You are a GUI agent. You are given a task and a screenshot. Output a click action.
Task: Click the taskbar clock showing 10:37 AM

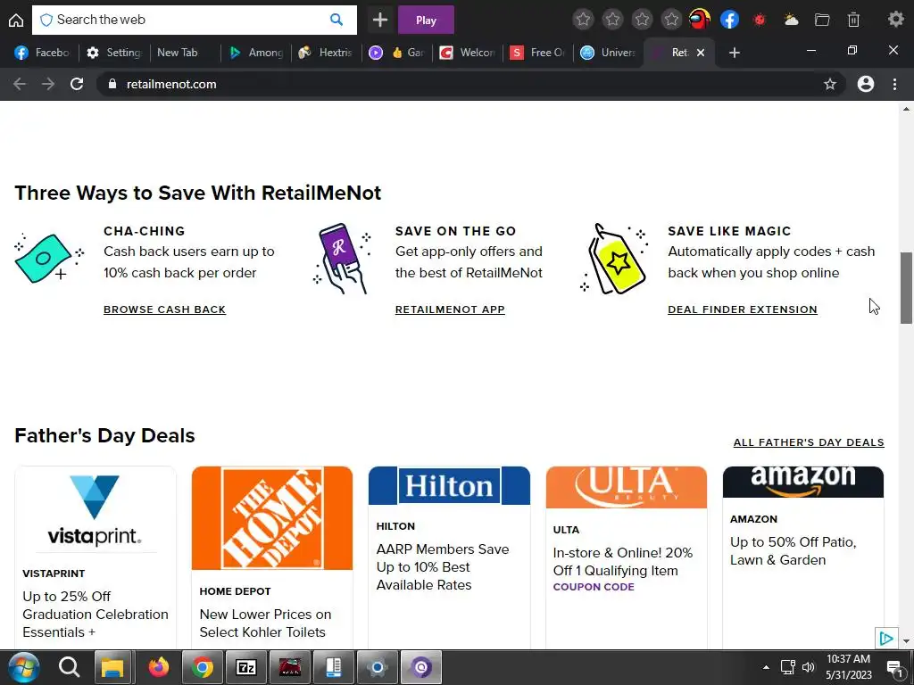pyautogui.click(x=848, y=667)
